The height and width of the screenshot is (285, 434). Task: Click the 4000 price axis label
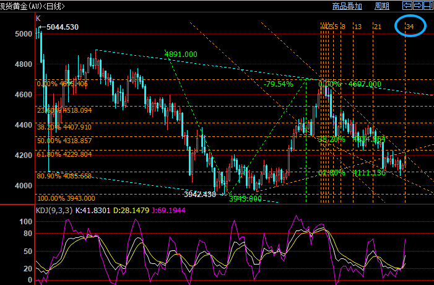(24, 186)
